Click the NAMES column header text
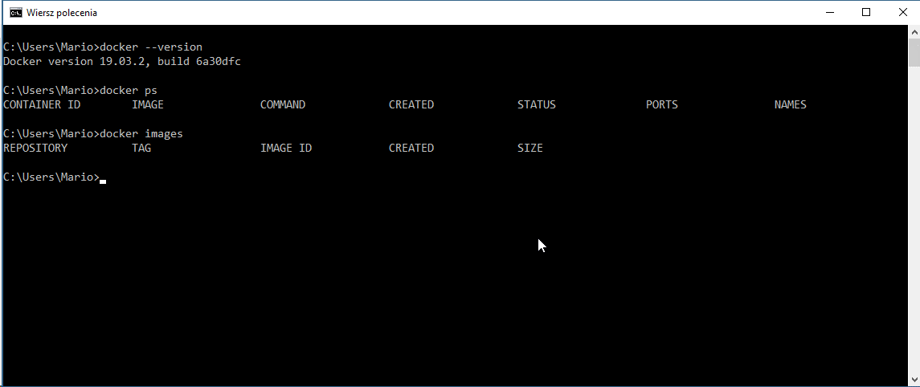This screenshot has height=387, width=920. (x=791, y=104)
